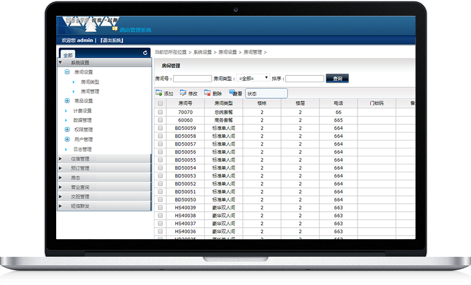The width and height of the screenshot is (471, 285).
Task: Click the 修改 (edit) room icon
Action: click(x=183, y=93)
